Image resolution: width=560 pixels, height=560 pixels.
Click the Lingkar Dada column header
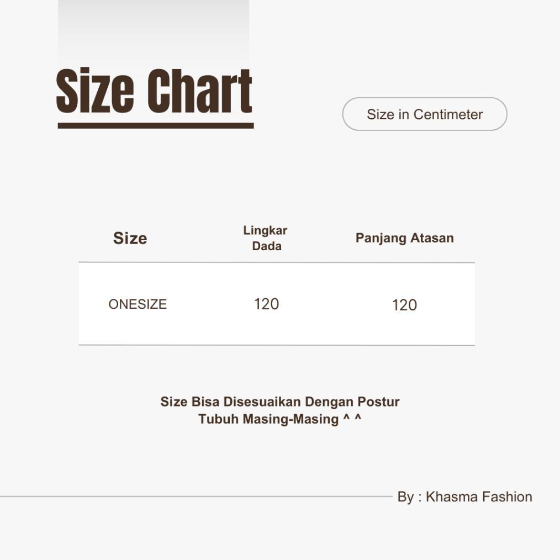[x=266, y=238]
